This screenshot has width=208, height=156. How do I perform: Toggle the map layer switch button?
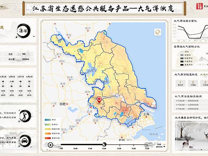click(x=158, y=32)
